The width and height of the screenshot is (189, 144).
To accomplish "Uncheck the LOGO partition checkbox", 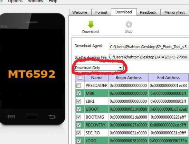I will coord(78,141).
